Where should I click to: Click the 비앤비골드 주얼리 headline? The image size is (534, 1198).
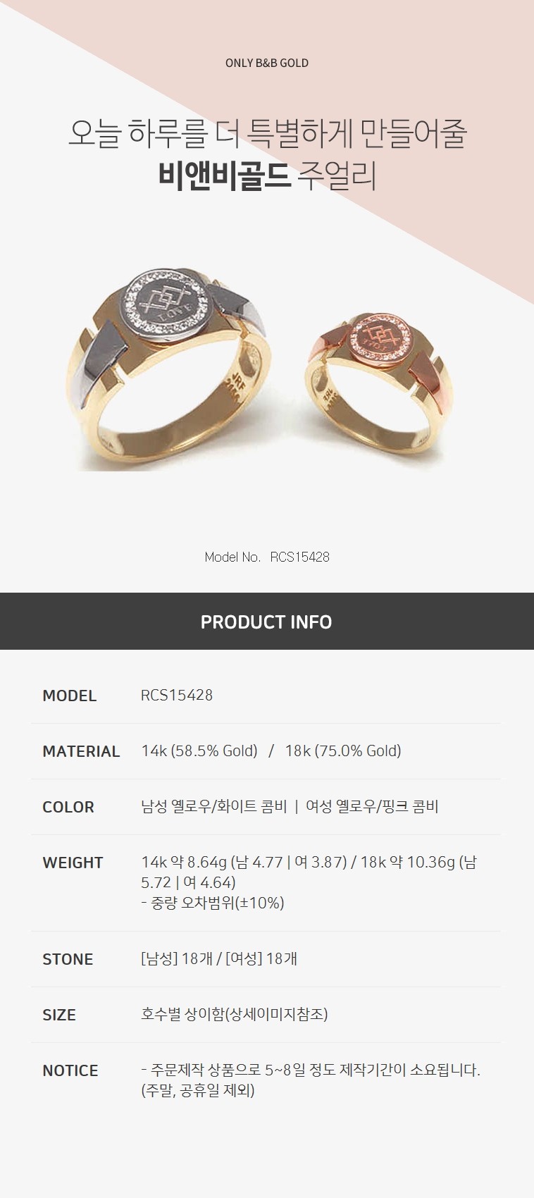coord(267,176)
